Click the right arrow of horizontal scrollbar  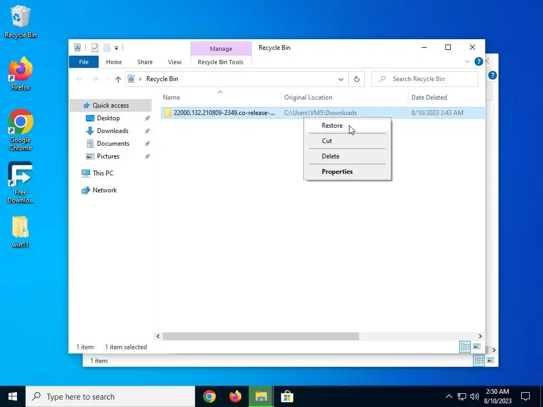(480, 336)
